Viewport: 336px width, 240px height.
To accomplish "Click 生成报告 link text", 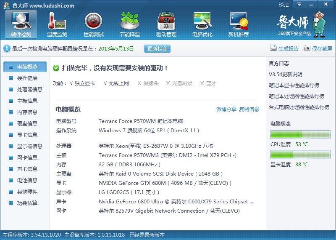I will [x=289, y=48].
